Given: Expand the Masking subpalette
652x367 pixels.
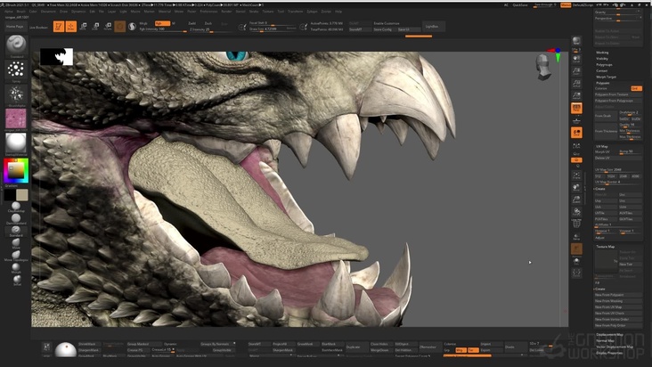Looking at the screenshot, I should click(602, 53).
